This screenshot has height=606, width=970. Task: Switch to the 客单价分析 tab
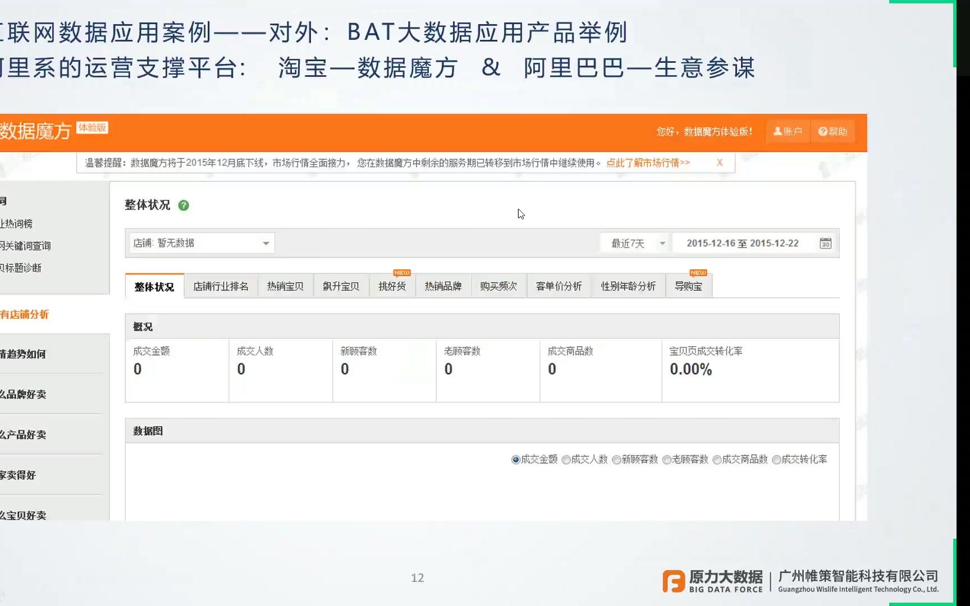(x=559, y=287)
